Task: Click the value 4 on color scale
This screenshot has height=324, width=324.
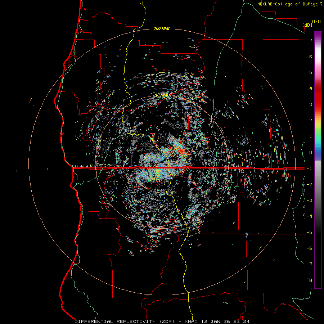Action: point(311,89)
